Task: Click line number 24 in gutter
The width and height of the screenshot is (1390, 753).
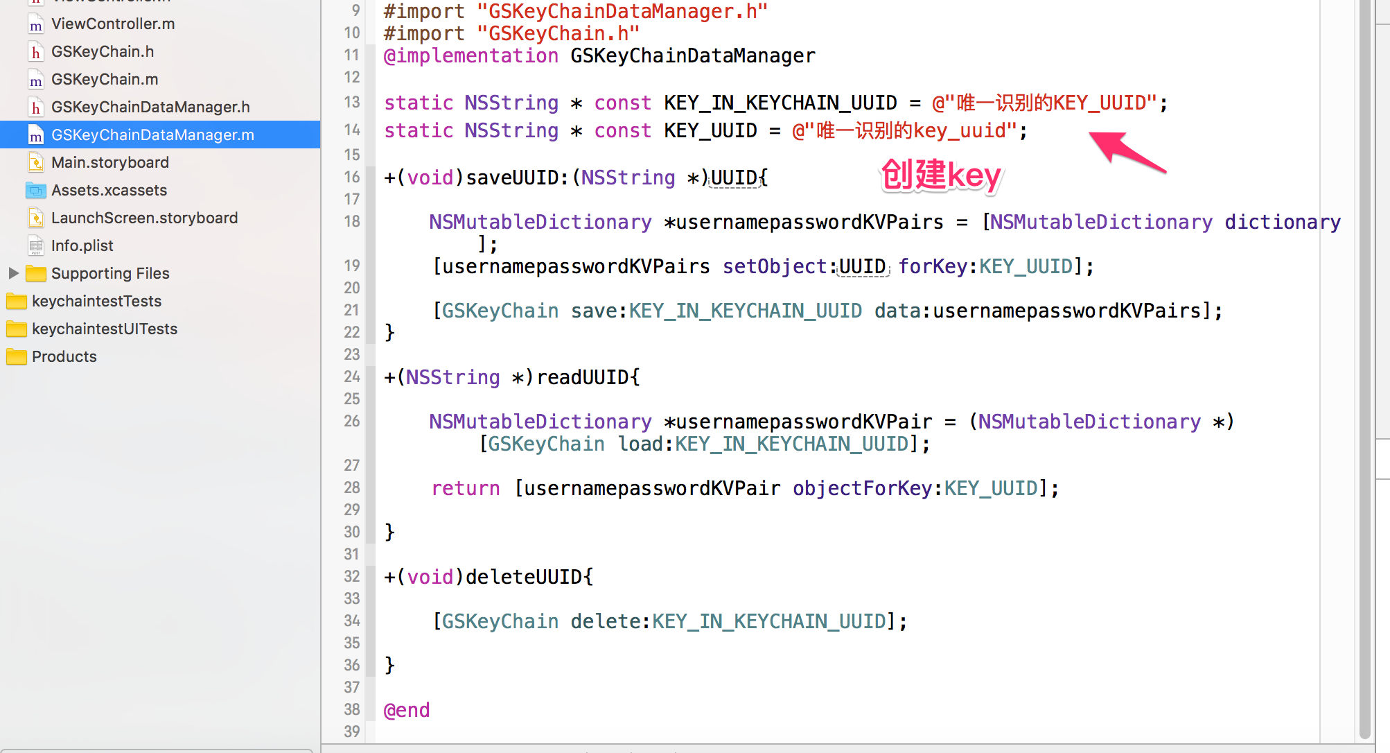Action: tap(352, 377)
